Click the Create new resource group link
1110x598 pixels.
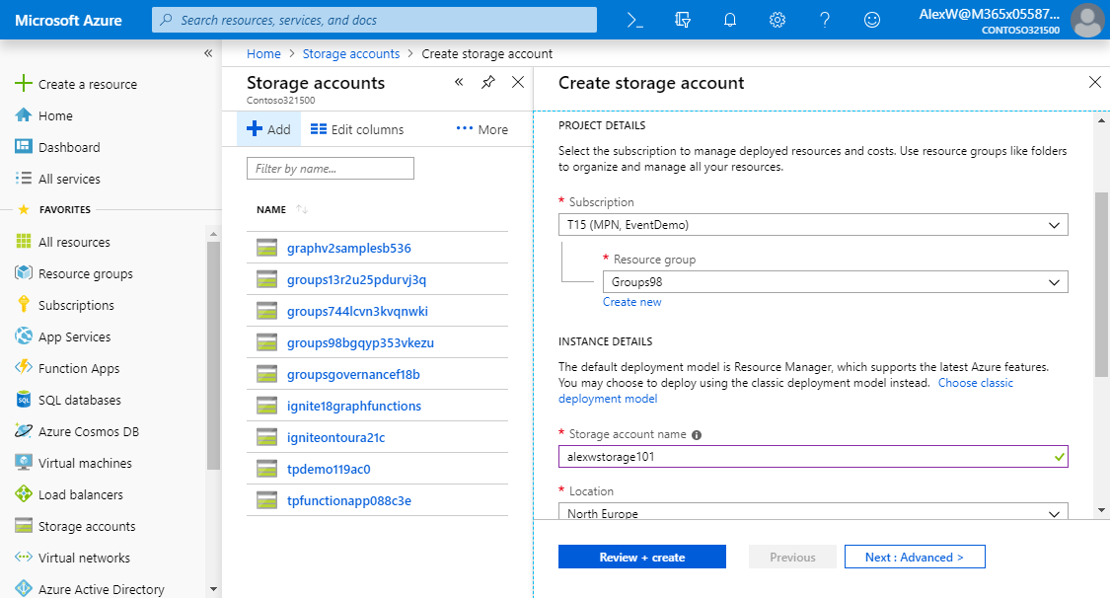(631, 302)
